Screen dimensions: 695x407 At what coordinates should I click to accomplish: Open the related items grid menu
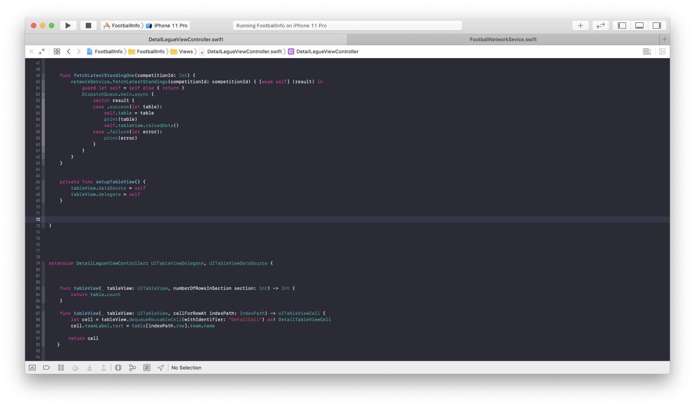pyautogui.click(x=56, y=51)
